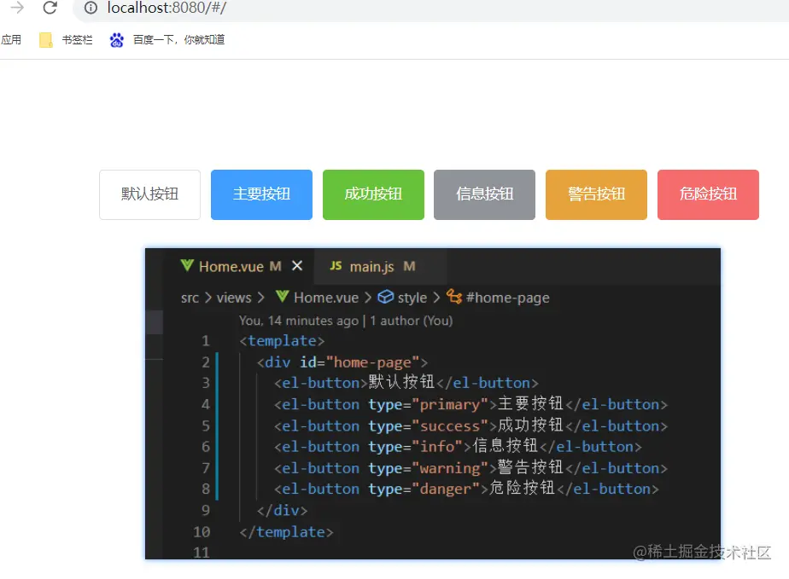Open the 书签栏 folder label
Viewport: 789px width, 579px height.
click(77, 40)
